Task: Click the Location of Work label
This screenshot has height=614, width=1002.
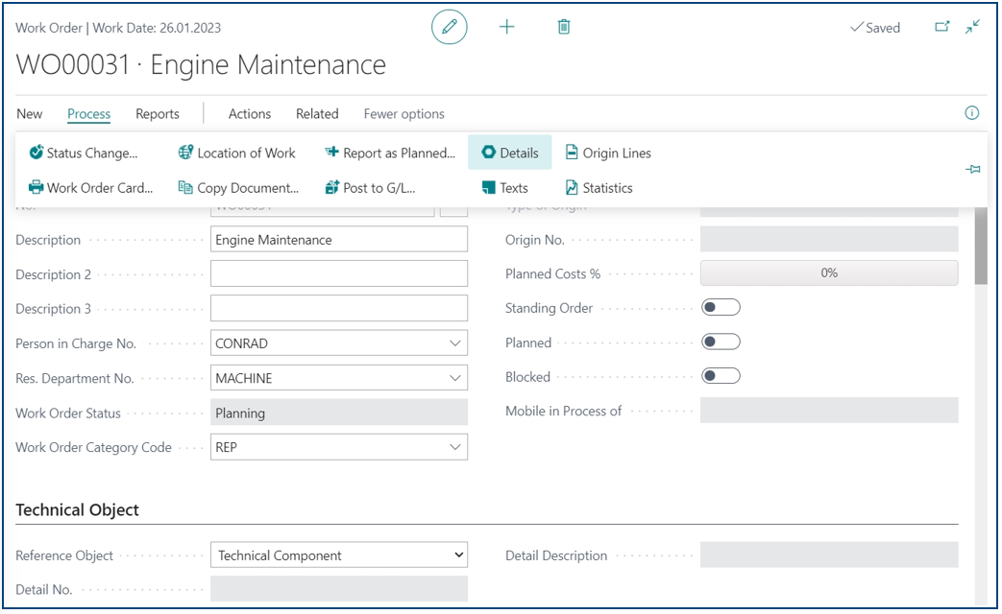Action: tap(246, 153)
